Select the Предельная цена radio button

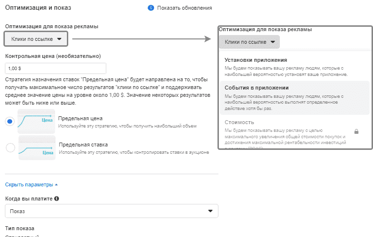(x=10, y=122)
